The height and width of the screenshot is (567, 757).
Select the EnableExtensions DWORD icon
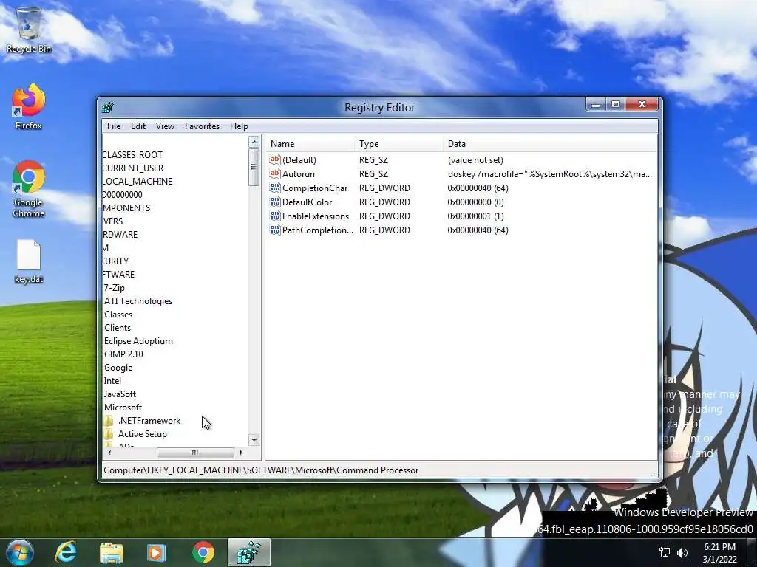275,216
